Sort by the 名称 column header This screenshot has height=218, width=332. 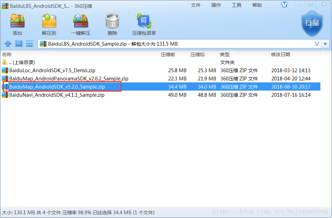(x=80, y=54)
